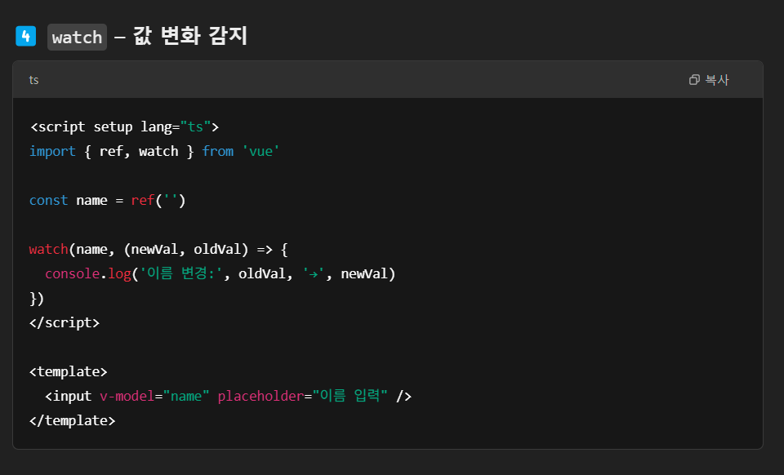Click the opening '<template>' tag
The image size is (784, 475).
tap(69, 371)
